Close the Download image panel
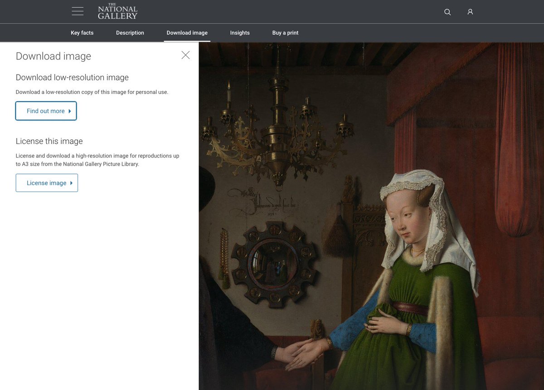This screenshot has width=544, height=390. click(x=185, y=55)
